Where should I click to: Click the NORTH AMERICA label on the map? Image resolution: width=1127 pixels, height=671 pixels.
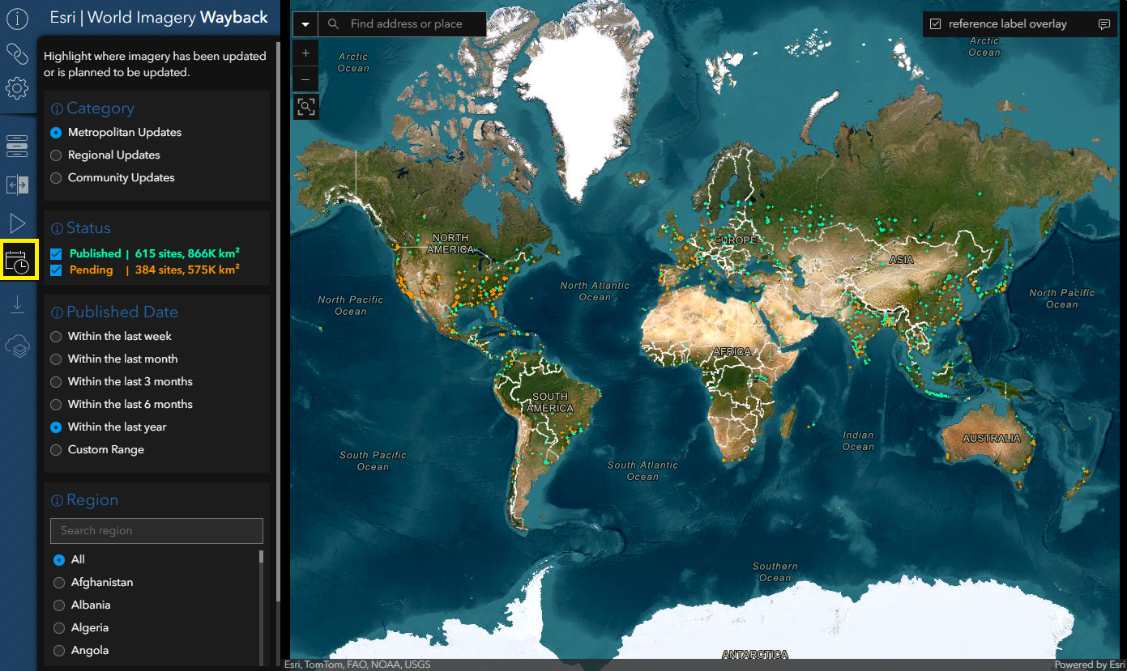pyautogui.click(x=450, y=244)
